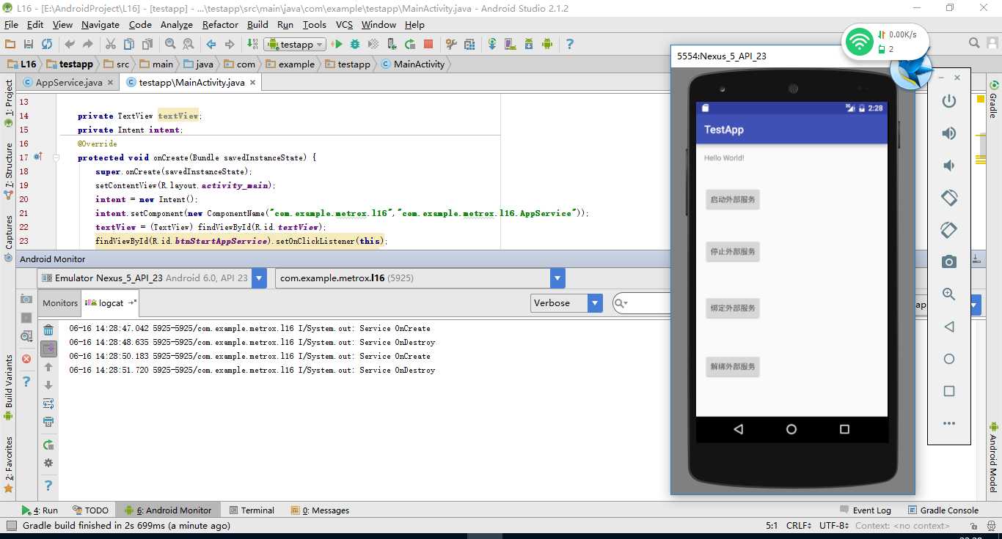Click the phone's on-screen home button
The width and height of the screenshot is (1002, 539).
(x=791, y=430)
